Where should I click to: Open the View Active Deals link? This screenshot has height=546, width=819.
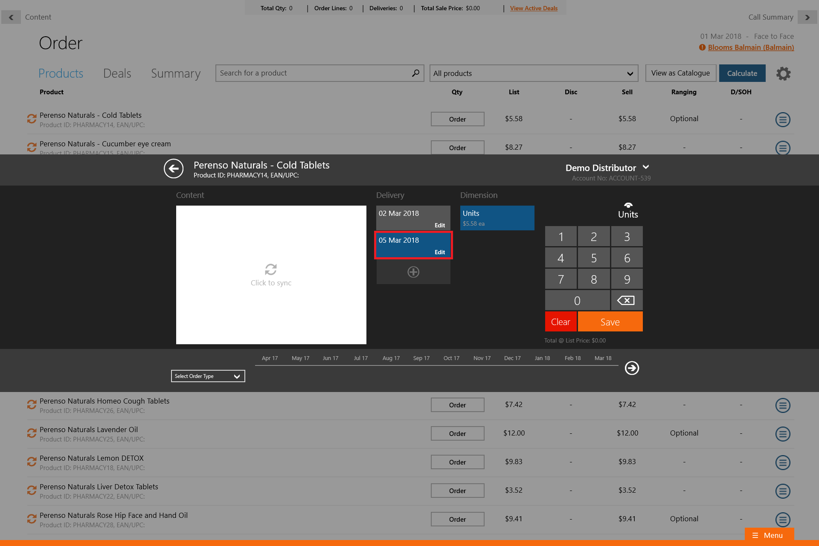point(534,8)
